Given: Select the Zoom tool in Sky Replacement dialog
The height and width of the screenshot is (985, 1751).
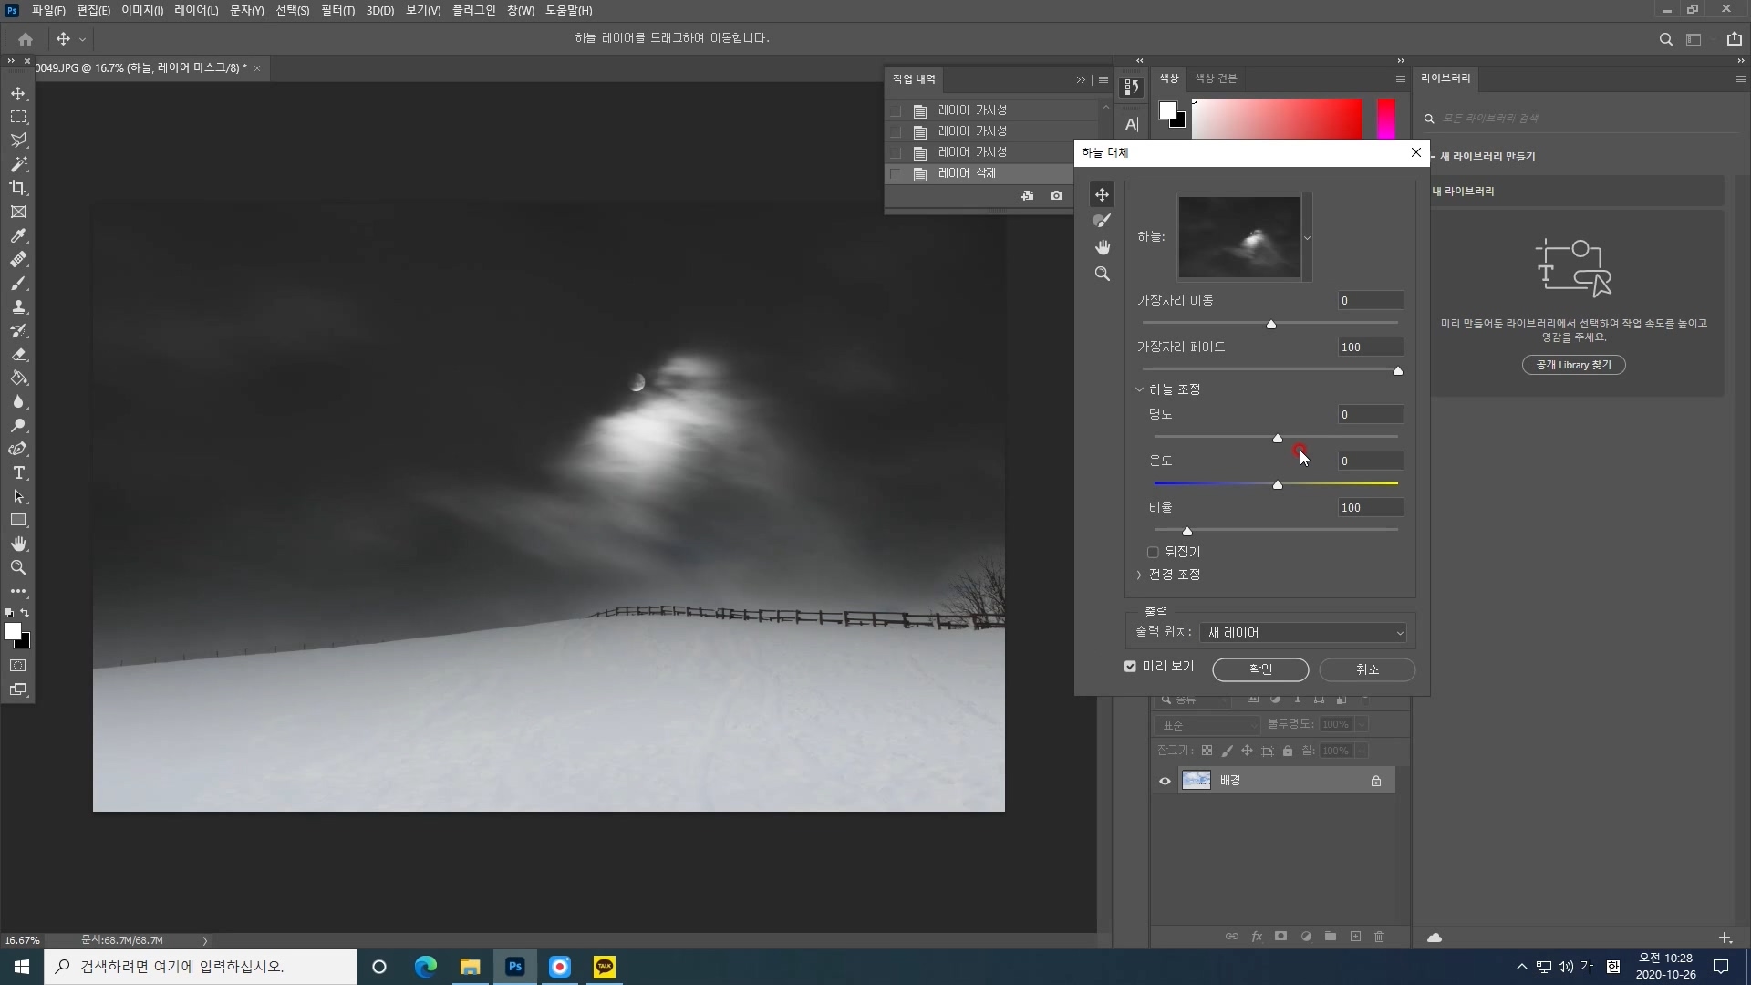Looking at the screenshot, I should tap(1103, 274).
